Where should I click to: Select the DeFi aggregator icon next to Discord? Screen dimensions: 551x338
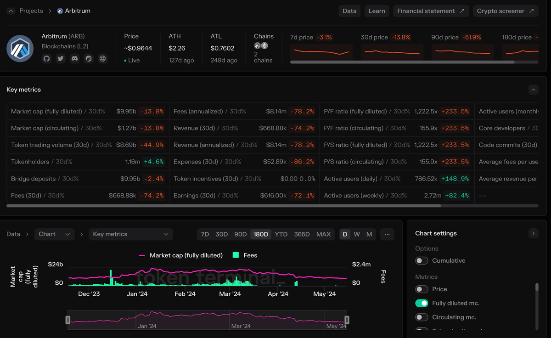(x=88, y=58)
